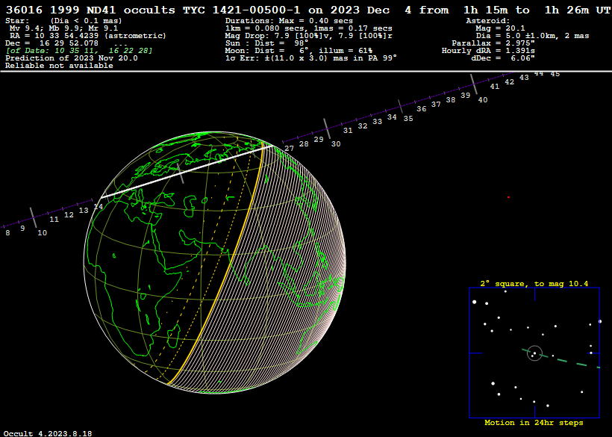Click the title line "36016 1999 ND41 occults TYC 1421-00500-1"
This screenshot has height=437, width=612.
click(x=154, y=10)
